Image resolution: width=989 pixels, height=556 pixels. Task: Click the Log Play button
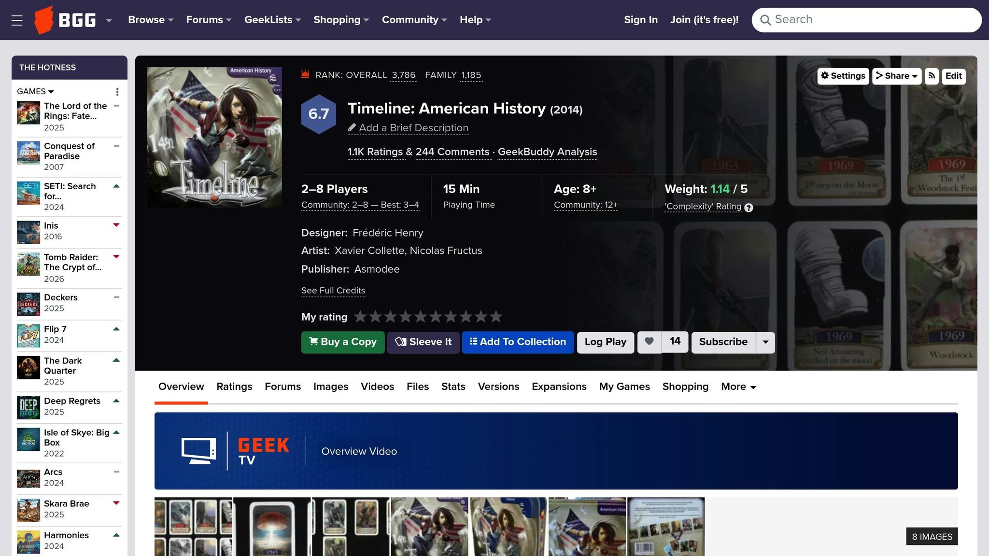click(x=606, y=342)
